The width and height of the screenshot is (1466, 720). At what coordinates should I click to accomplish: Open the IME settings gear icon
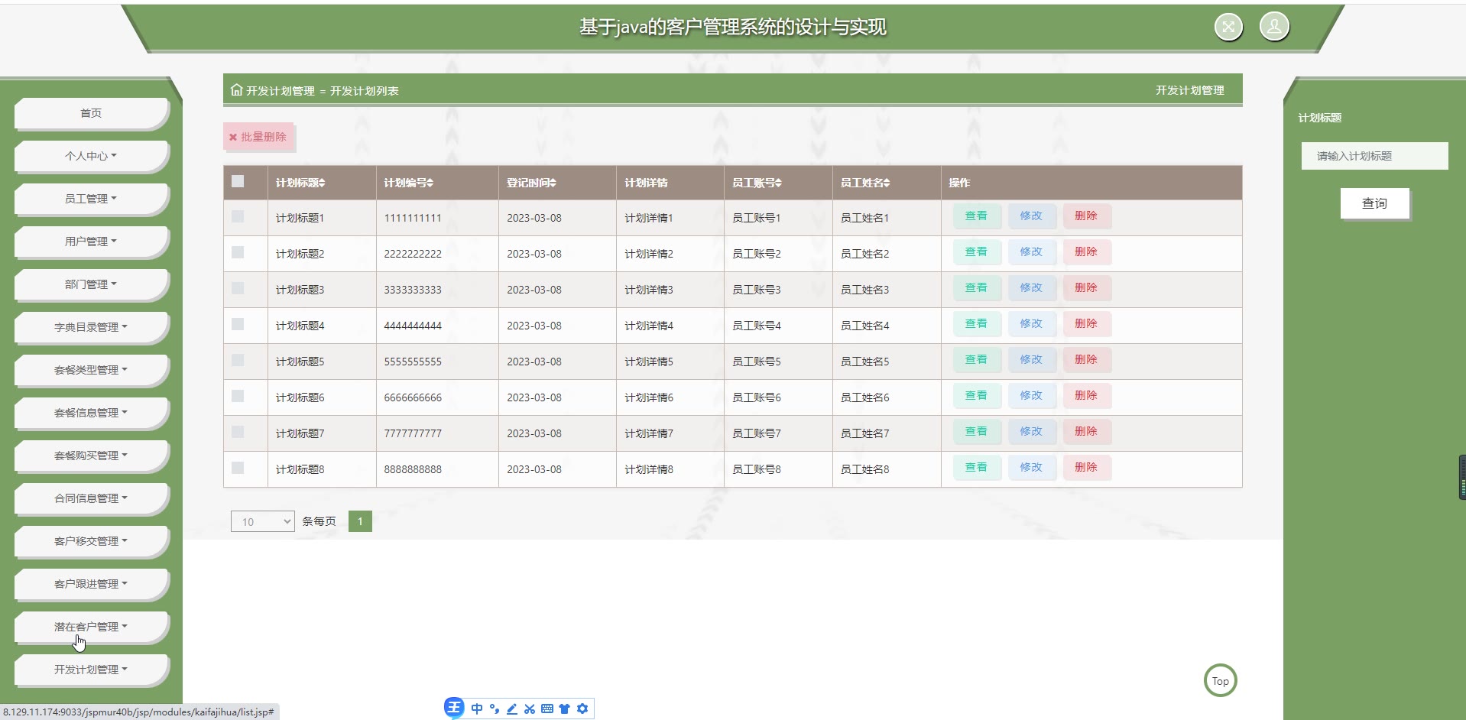pos(582,709)
